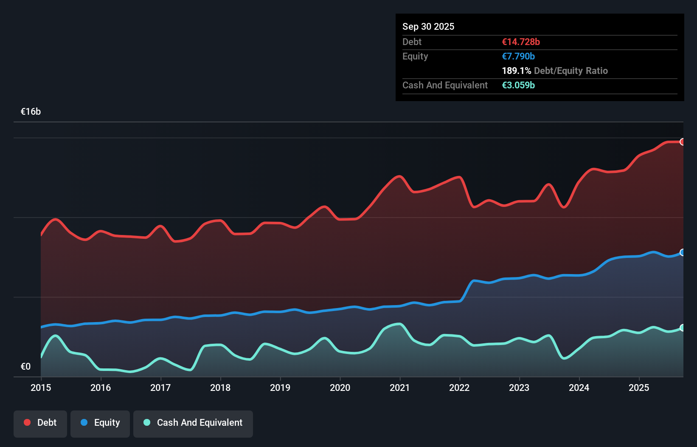Click the Equity row label in tooltip
This screenshot has height=447, width=697.
415,57
